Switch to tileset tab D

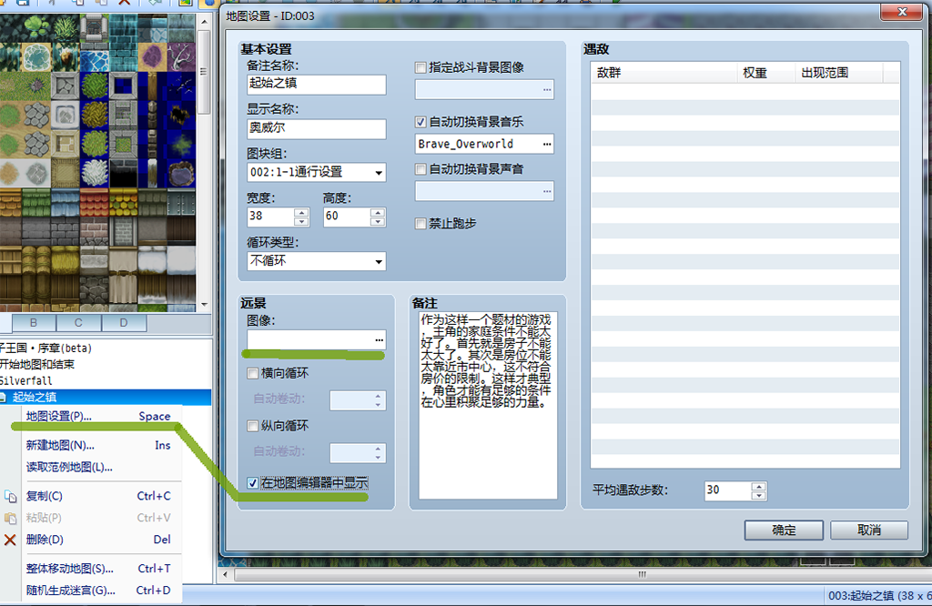pyautogui.click(x=124, y=323)
